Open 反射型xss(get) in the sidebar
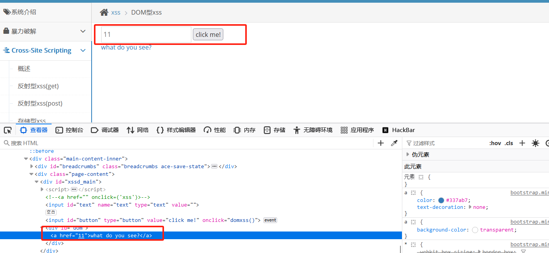The width and height of the screenshot is (549, 253). point(38,86)
